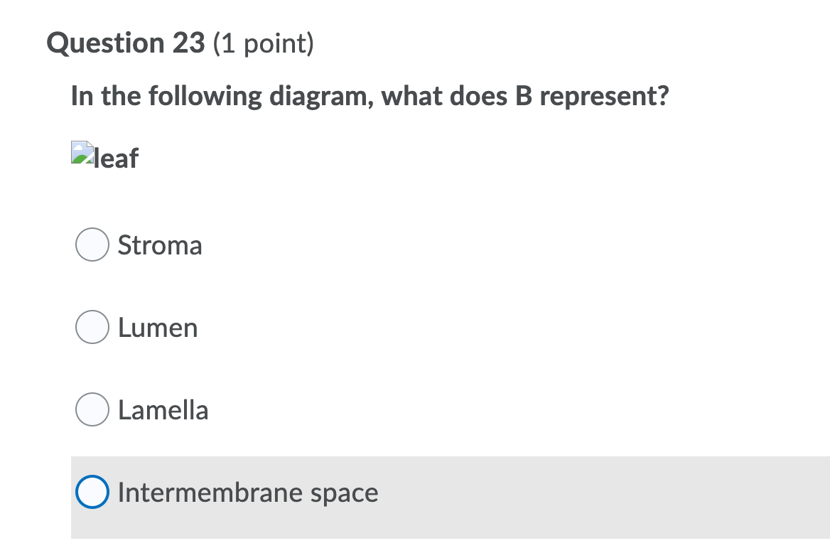Image resolution: width=830 pixels, height=553 pixels.
Task: Select the Lumen radio button
Action: coord(92,328)
